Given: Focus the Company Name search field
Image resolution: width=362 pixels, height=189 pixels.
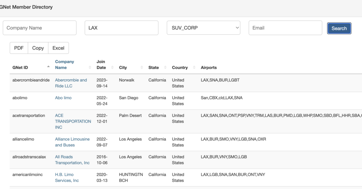Looking at the screenshot, I should point(40,28).
